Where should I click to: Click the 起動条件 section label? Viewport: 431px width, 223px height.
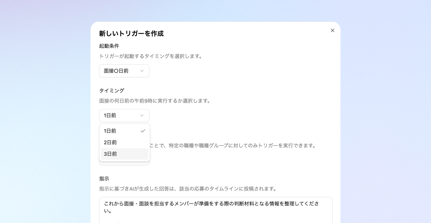[109, 46]
